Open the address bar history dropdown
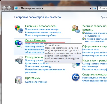This screenshot has height=104, width=107. coord(90,8)
